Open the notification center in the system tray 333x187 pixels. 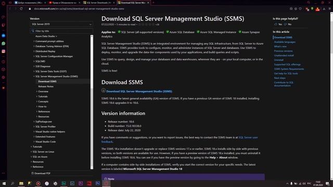point(327,183)
